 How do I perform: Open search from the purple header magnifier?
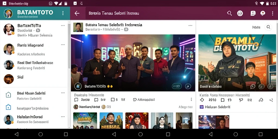229,13
